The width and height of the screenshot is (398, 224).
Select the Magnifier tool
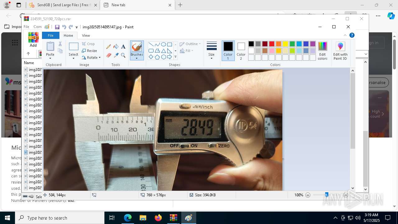(123, 55)
